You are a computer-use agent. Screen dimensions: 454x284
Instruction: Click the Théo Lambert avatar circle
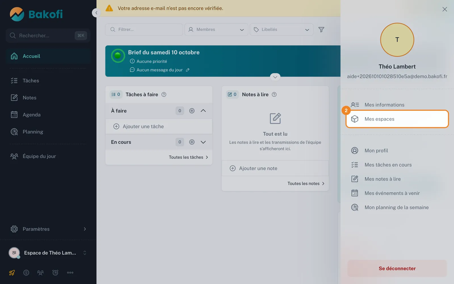[397, 40]
